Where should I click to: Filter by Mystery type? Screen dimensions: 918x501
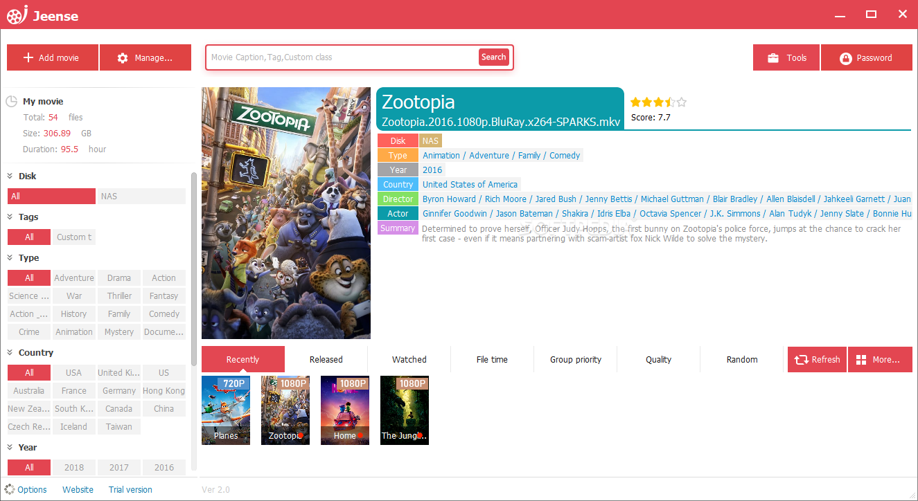(x=119, y=332)
